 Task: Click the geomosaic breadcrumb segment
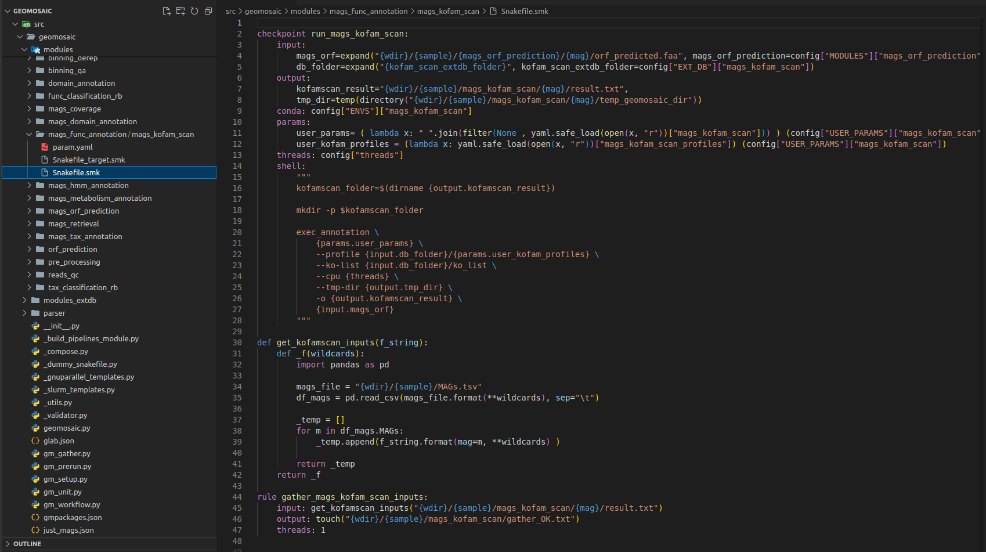click(263, 11)
